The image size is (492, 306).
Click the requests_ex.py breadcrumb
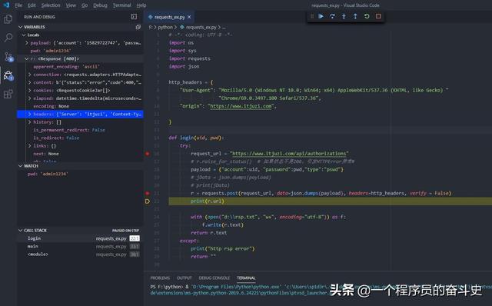201,28
